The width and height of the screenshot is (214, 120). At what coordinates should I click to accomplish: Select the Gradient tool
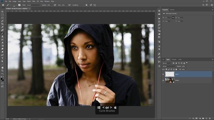[2, 46]
